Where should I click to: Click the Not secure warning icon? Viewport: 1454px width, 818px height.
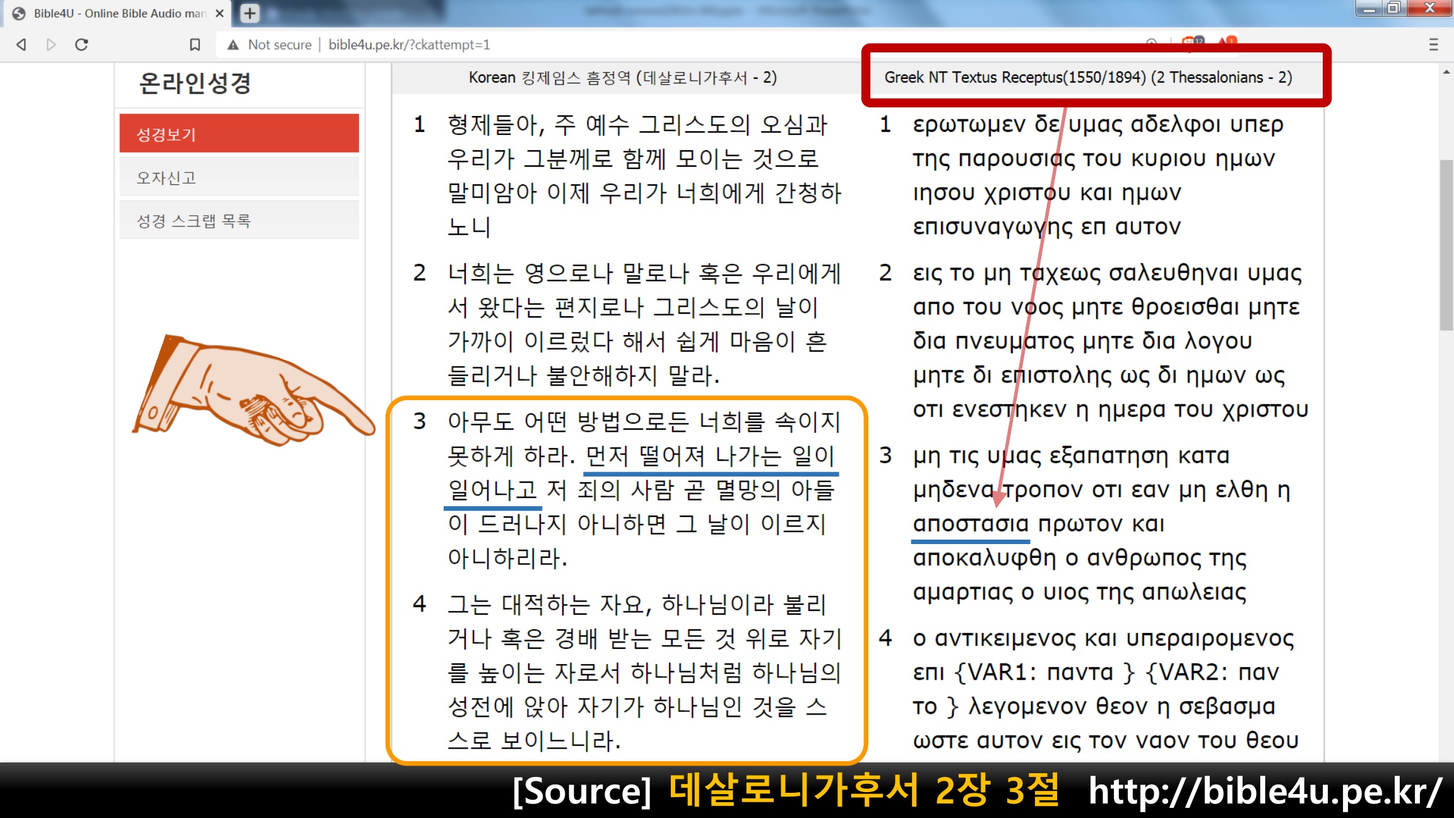click(x=233, y=45)
